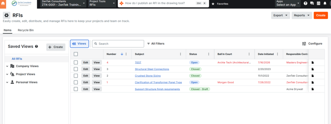Click Edit for the TEST RFI
331x124 pixels.
[86, 62]
